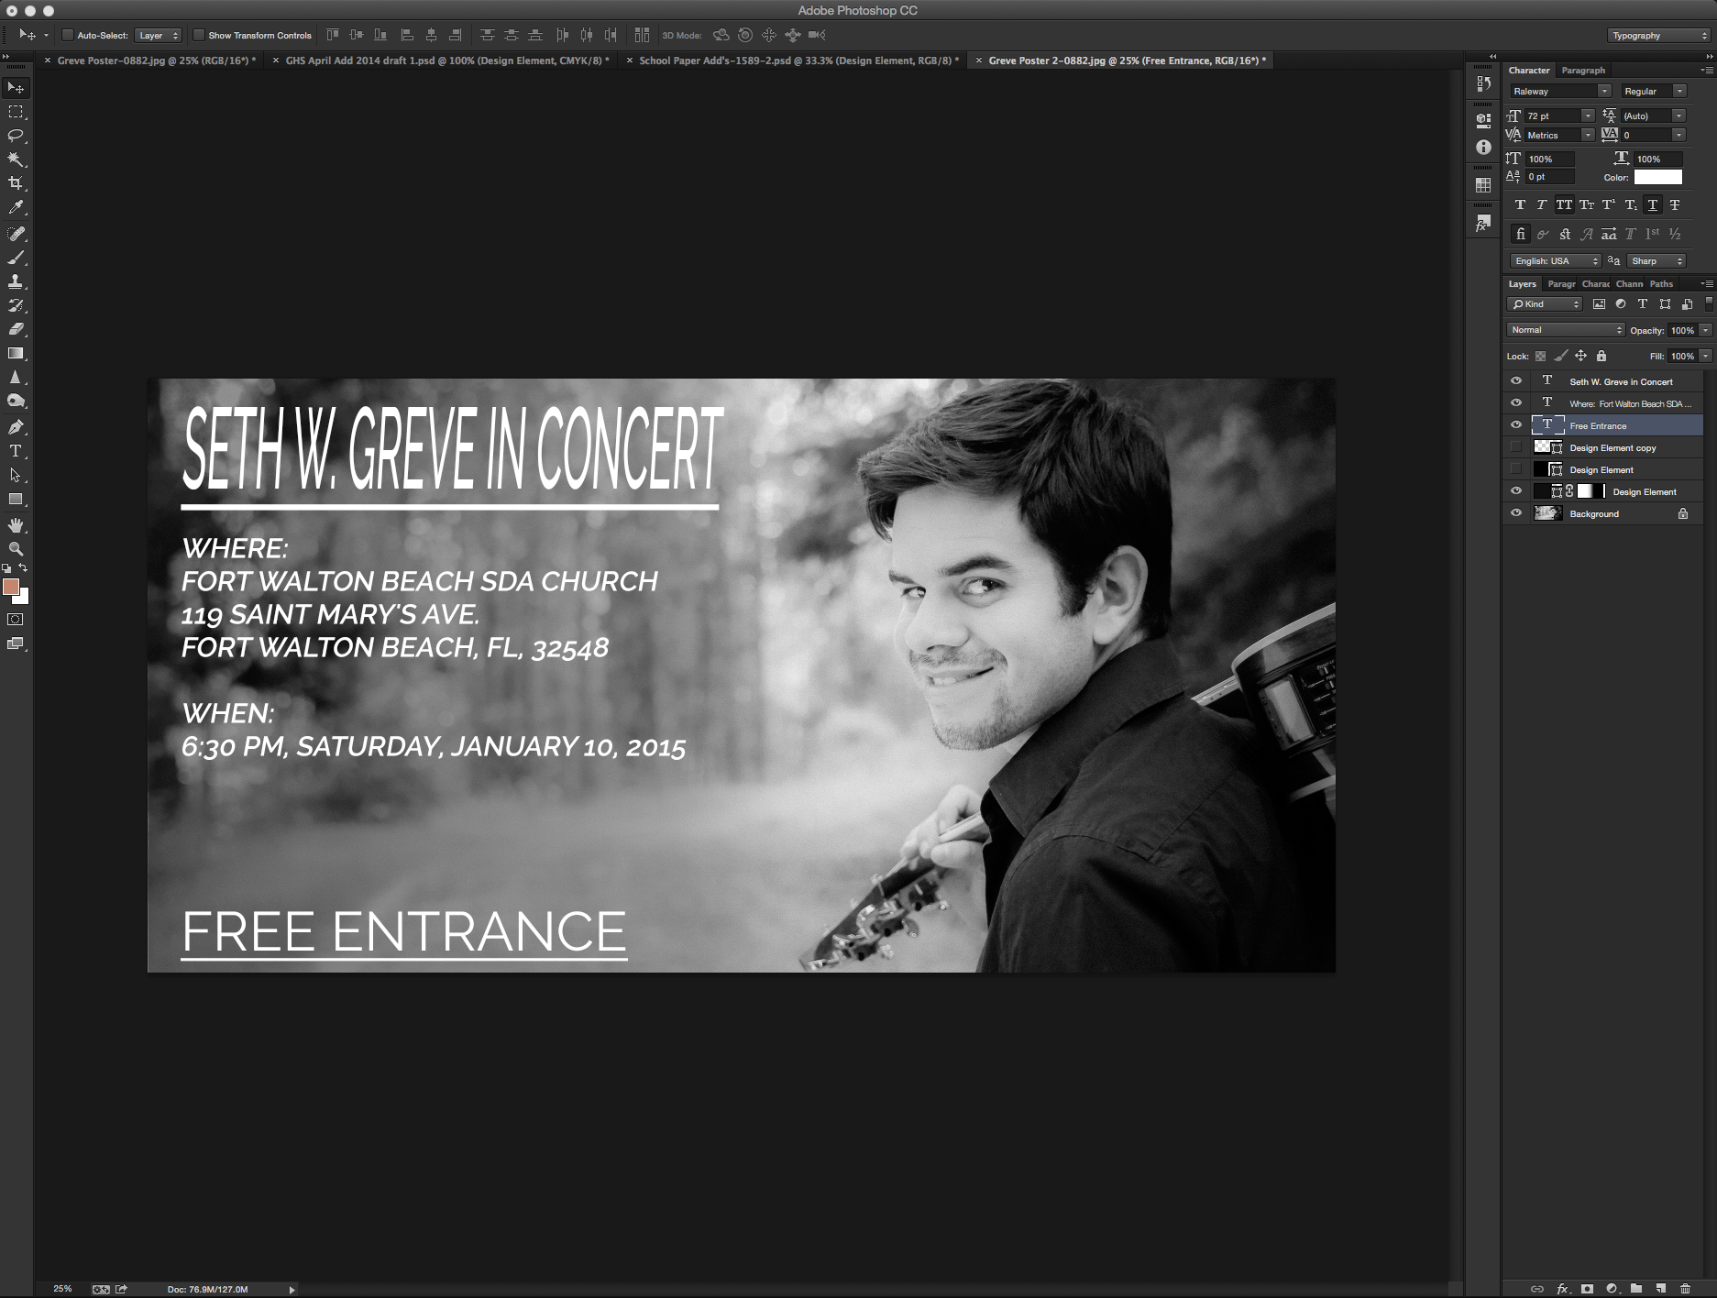Open the Typography workspace dropdown
Image resolution: width=1717 pixels, height=1298 pixels.
point(1659,36)
